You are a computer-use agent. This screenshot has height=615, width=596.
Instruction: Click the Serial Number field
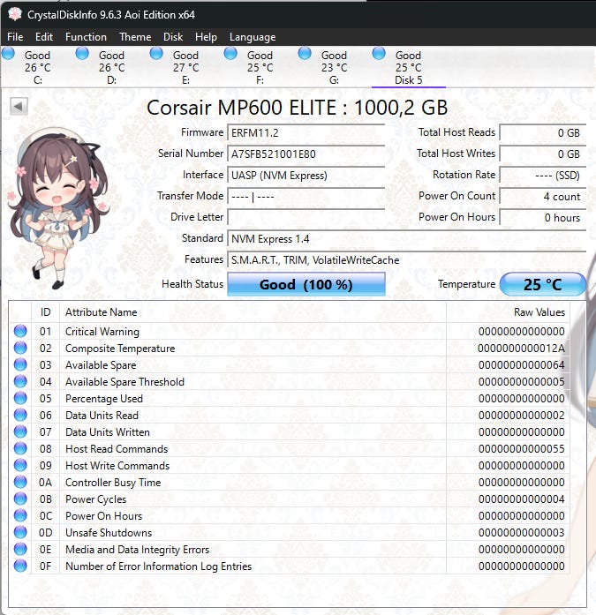[x=306, y=154]
